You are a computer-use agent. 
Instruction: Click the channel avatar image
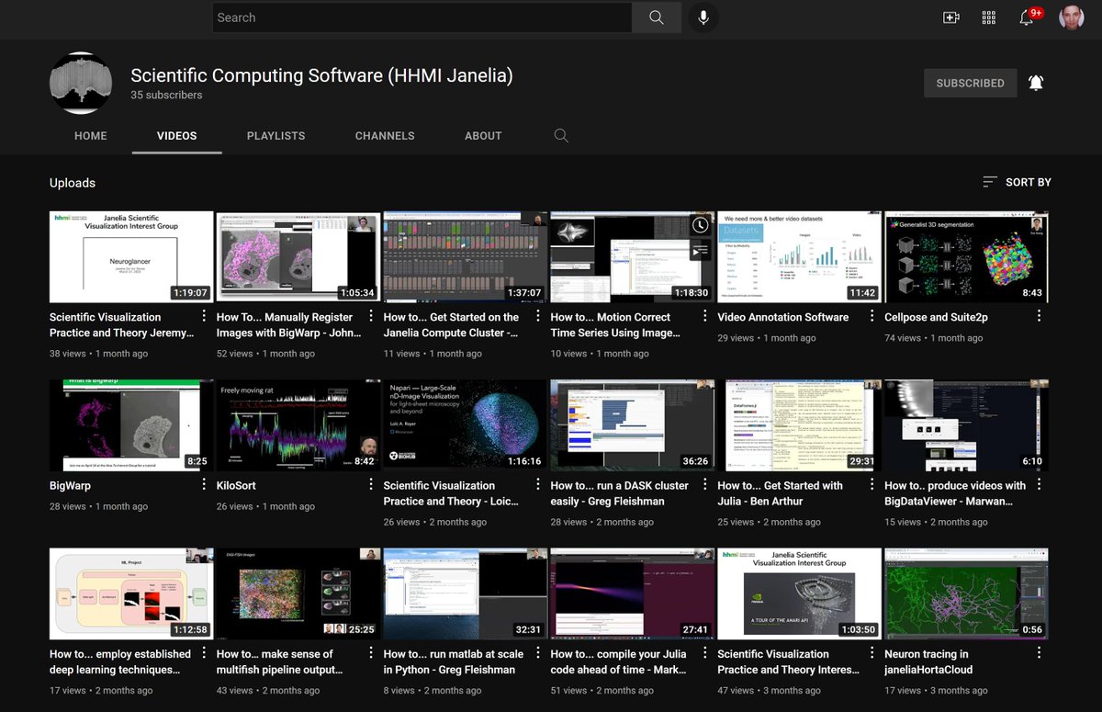coord(81,83)
